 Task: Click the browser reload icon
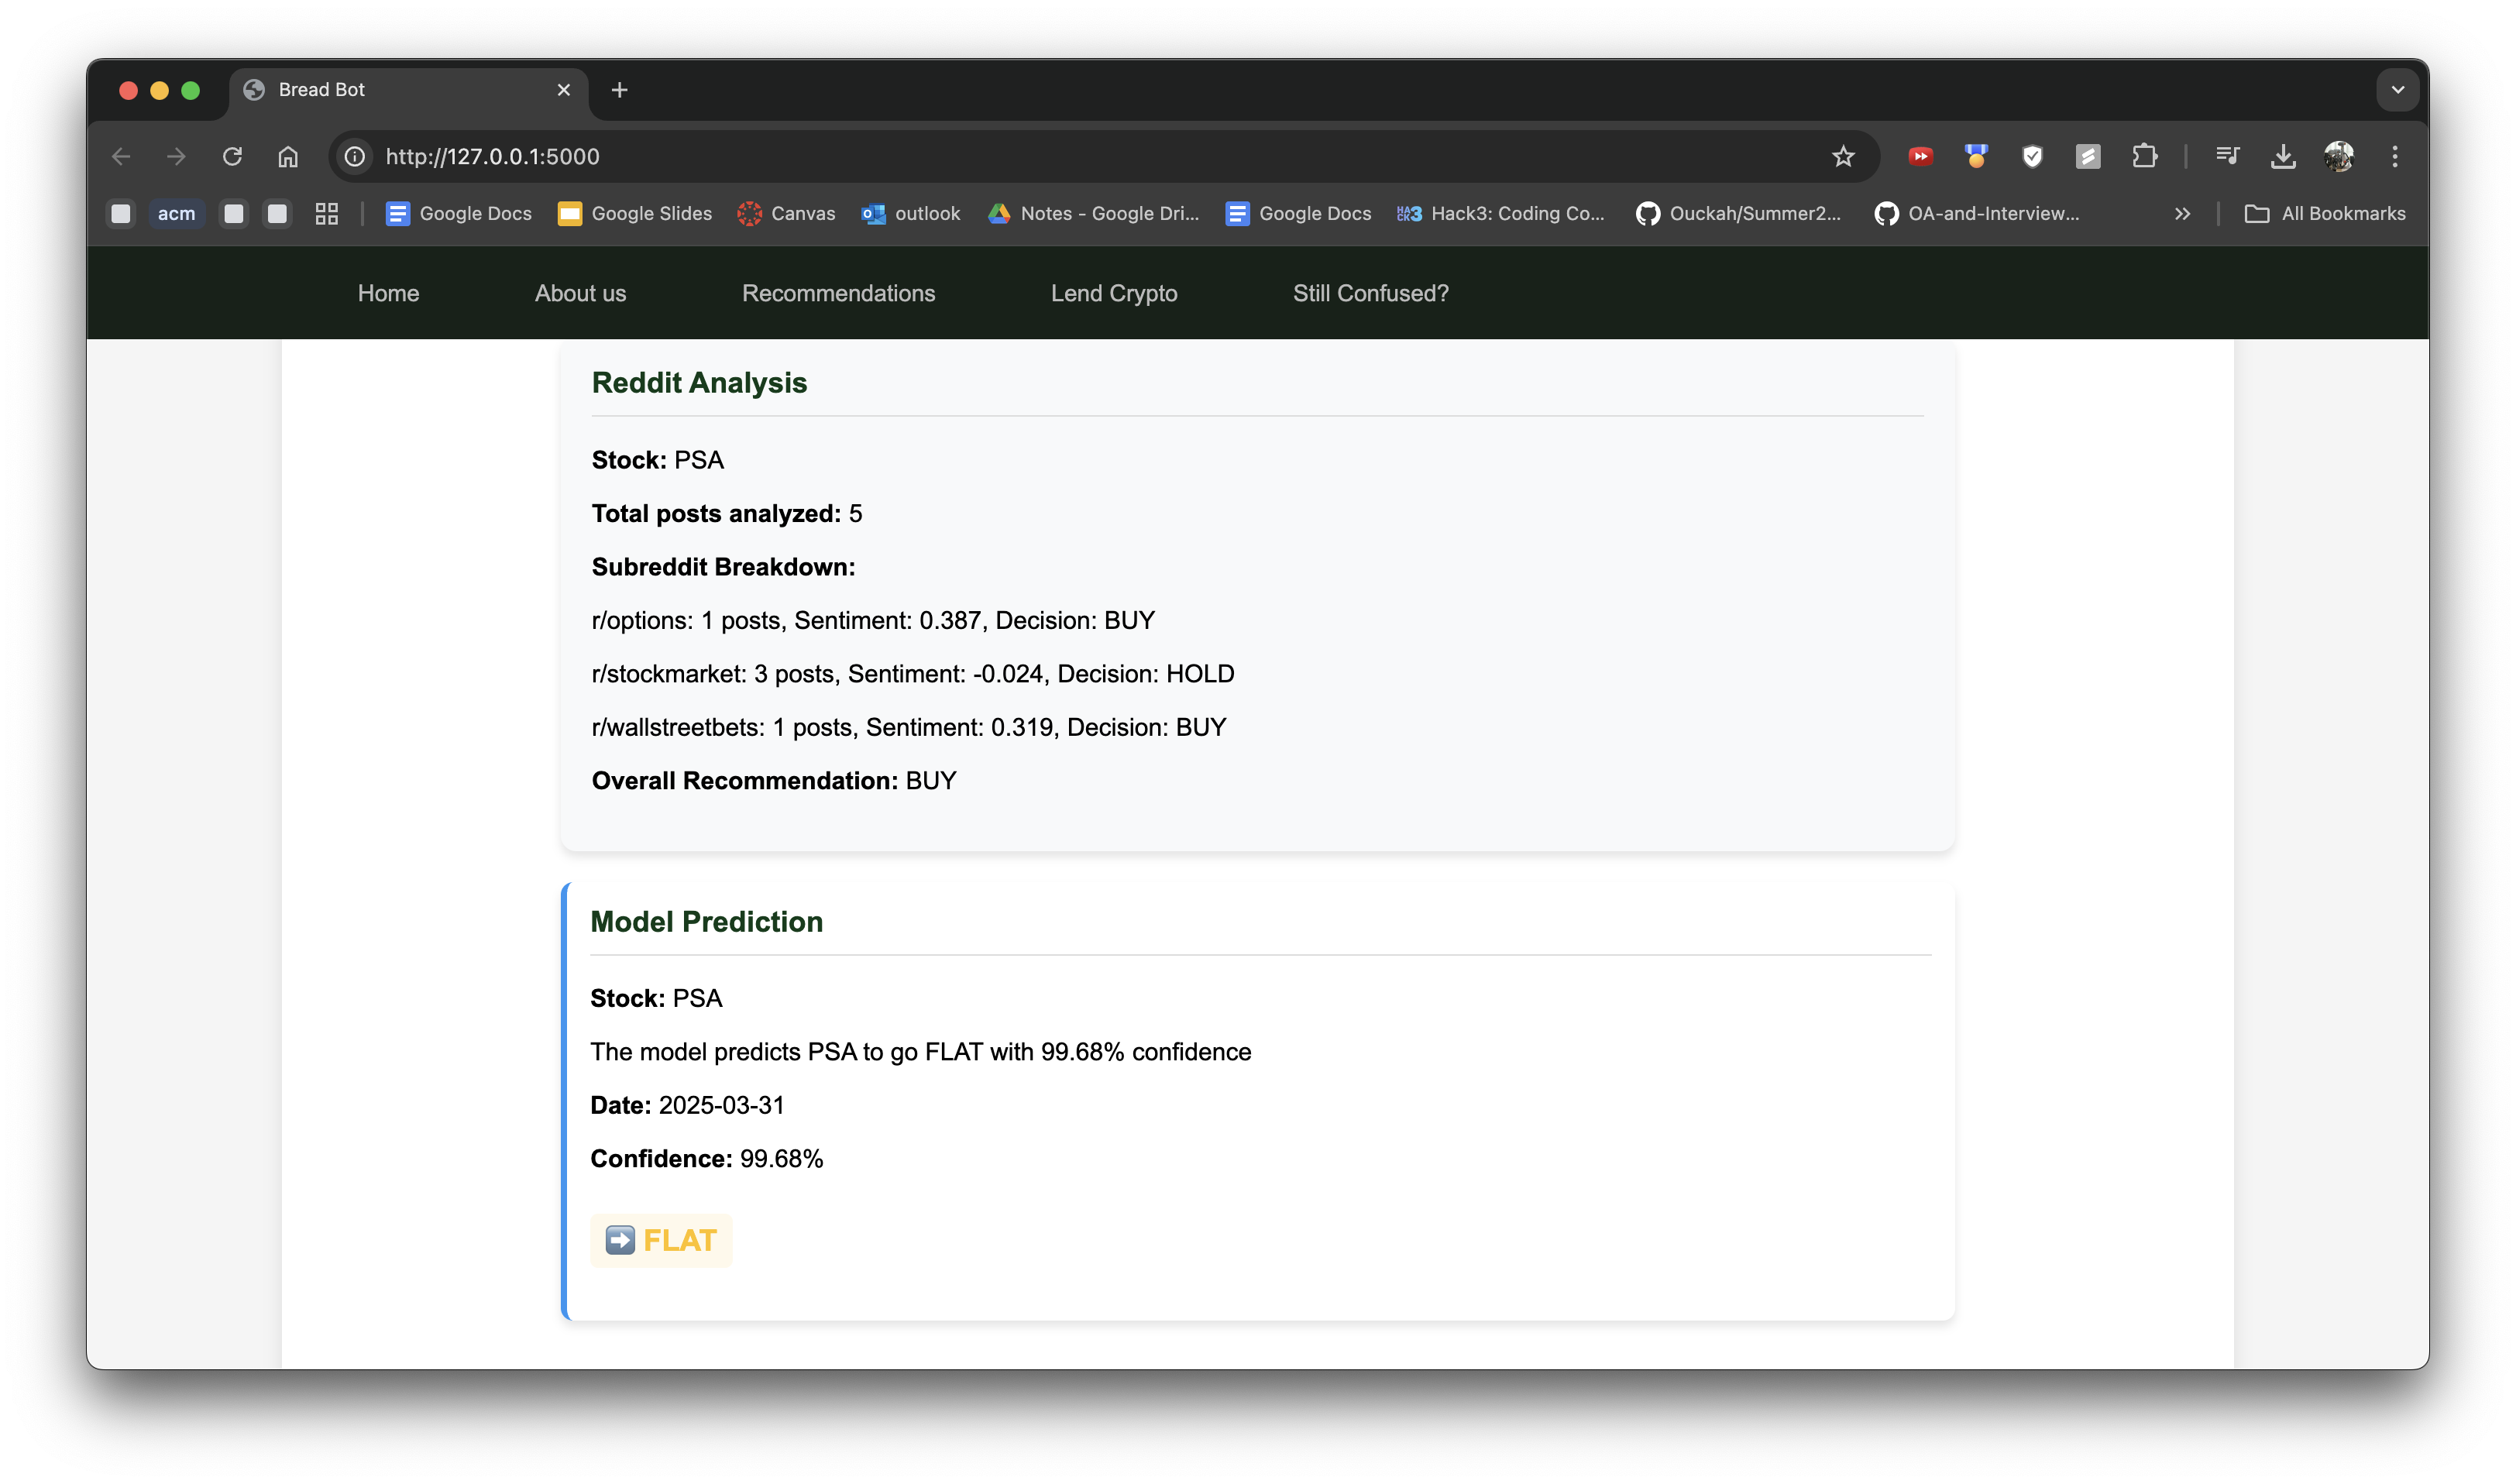tap(232, 156)
